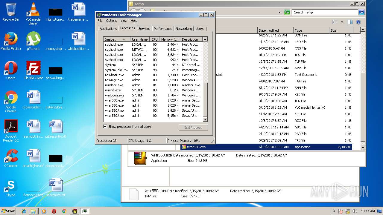Launch Google Chrome from the desktop
The image size is (383, 215).
coord(11,102)
